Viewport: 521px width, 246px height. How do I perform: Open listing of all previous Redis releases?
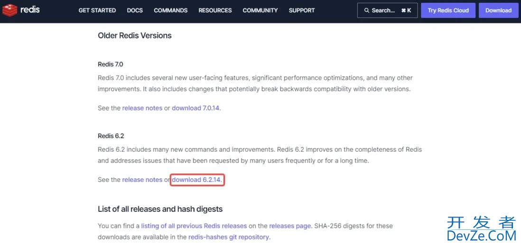point(194,226)
